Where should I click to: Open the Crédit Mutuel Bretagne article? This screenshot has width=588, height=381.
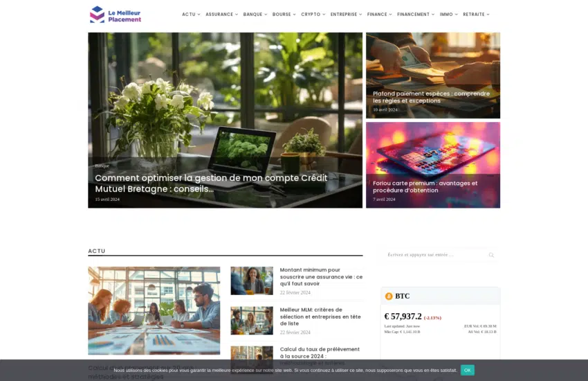point(211,183)
